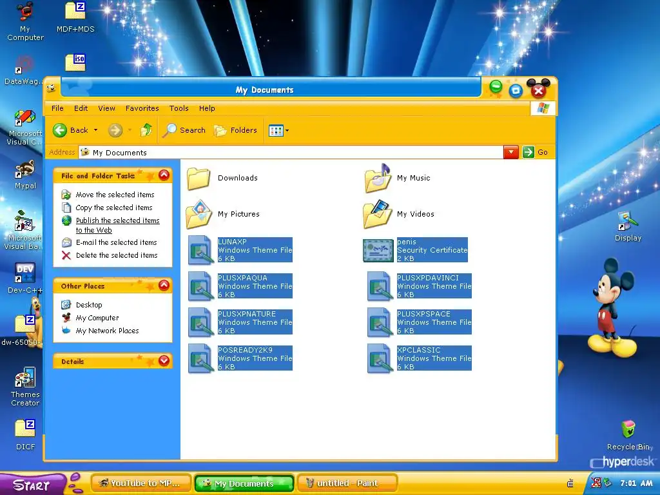Click the system tray clock
Viewport: 660px width, 495px height.
tap(636, 483)
